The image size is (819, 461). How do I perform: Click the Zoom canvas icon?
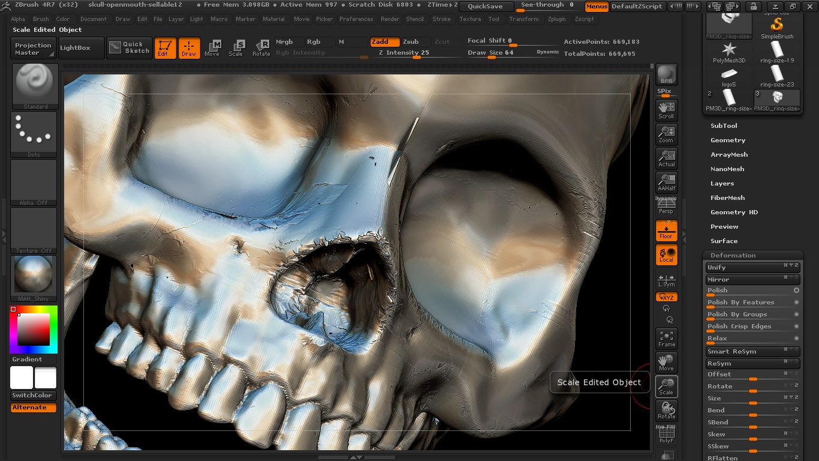(x=666, y=134)
